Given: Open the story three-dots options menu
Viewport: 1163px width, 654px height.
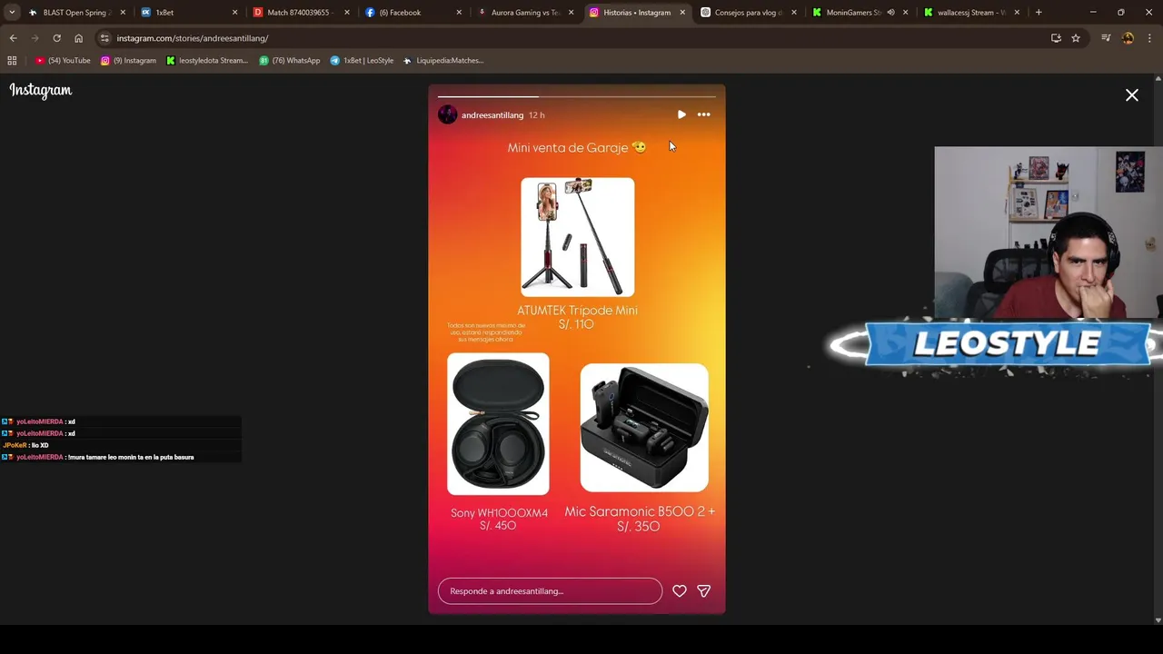Looking at the screenshot, I should point(703,114).
